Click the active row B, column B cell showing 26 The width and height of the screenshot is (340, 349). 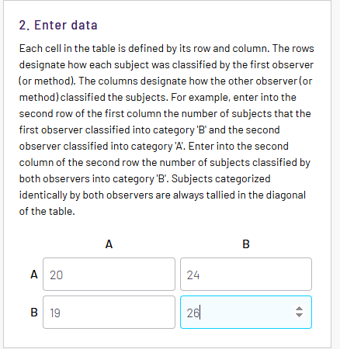tap(246, 313)
